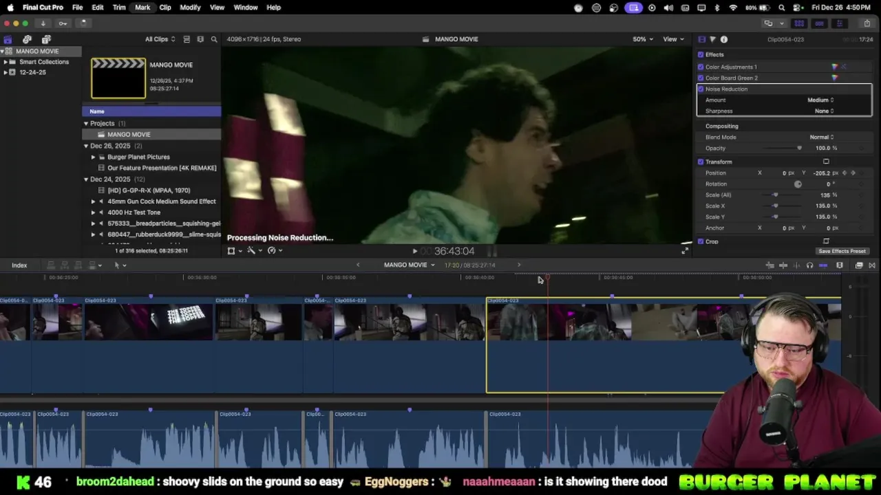Show the Color inspector triangle icon
Screen dimensions: 881x495
tap(712, 39)
